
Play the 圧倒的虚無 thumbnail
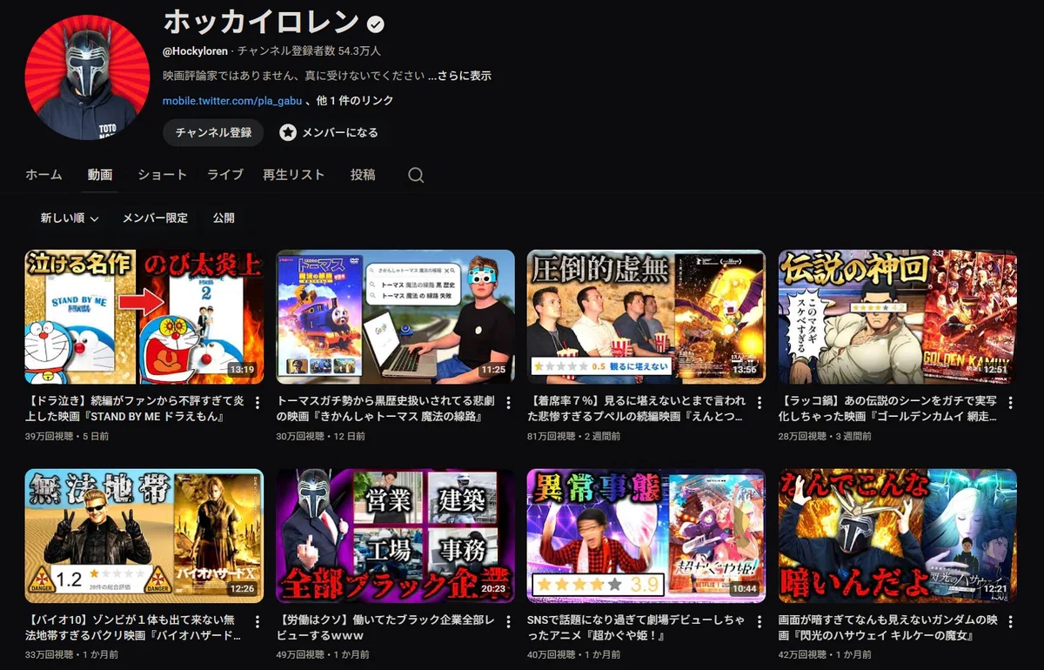646,317
